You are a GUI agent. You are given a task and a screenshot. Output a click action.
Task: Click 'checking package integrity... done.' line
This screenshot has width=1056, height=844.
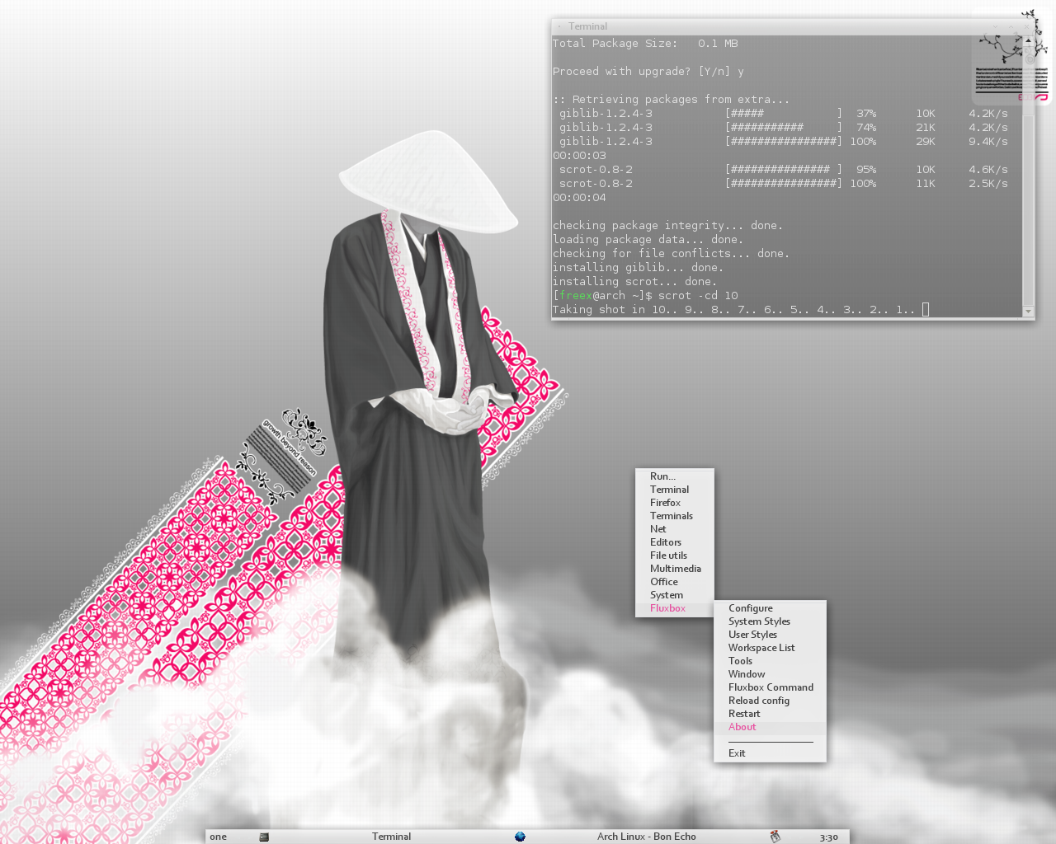coord(668,226)
